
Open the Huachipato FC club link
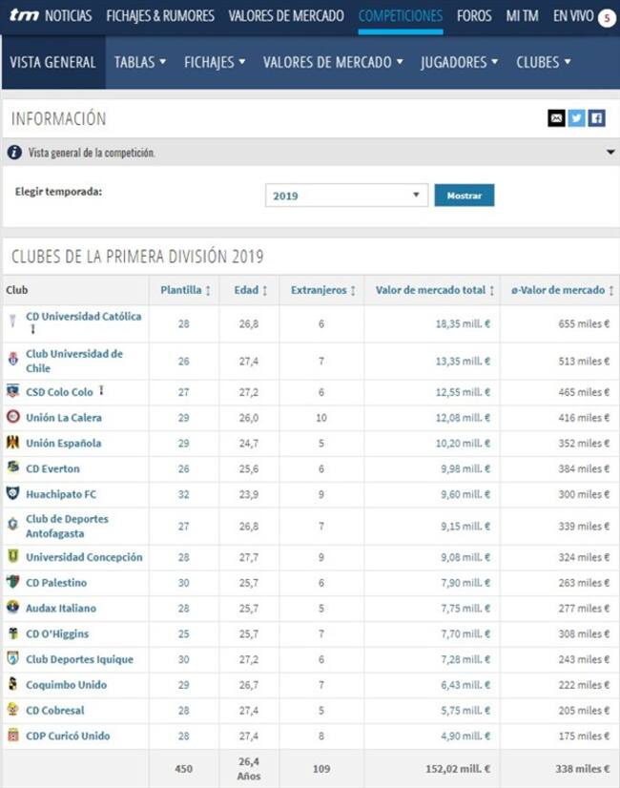pyautogui.click(x=61, y=494)
